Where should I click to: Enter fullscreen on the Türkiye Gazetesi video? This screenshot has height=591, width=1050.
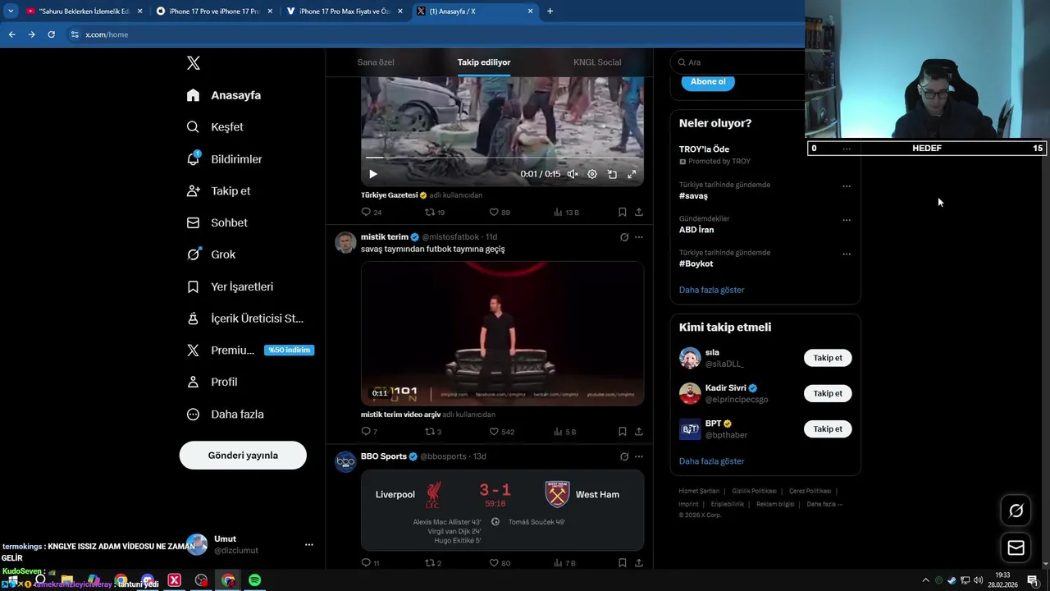click(632, 174)
